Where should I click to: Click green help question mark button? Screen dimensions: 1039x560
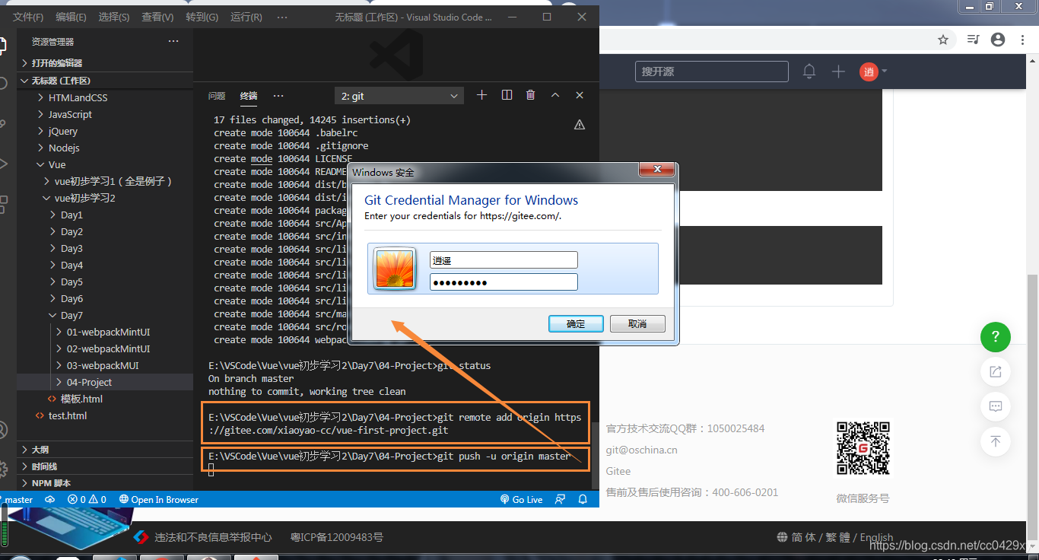996,336
